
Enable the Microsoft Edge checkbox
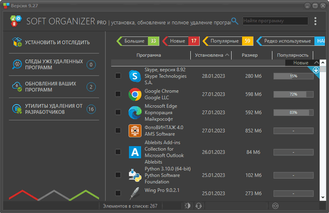point(118,113)
